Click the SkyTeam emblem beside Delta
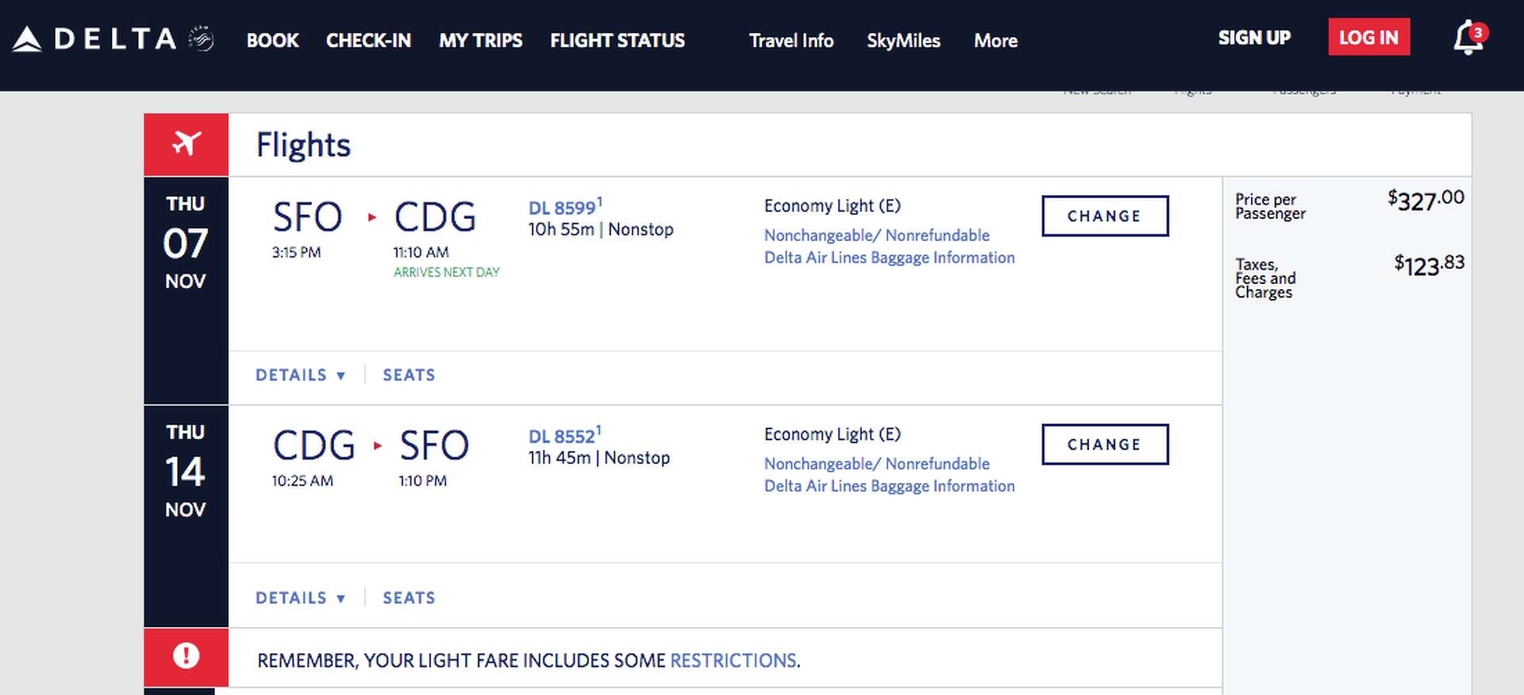Image resolution: width=1524 pixels, height=695 pixels. 201,39
